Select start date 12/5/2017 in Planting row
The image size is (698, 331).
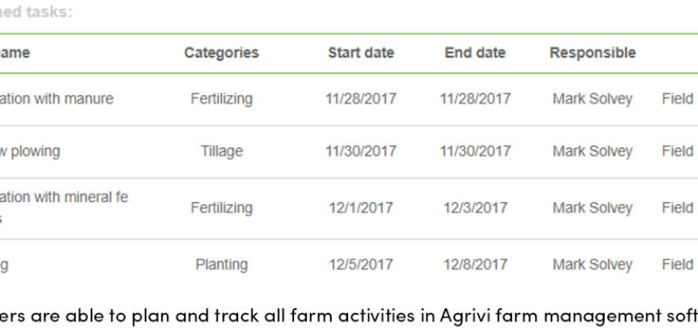point(361,265)
